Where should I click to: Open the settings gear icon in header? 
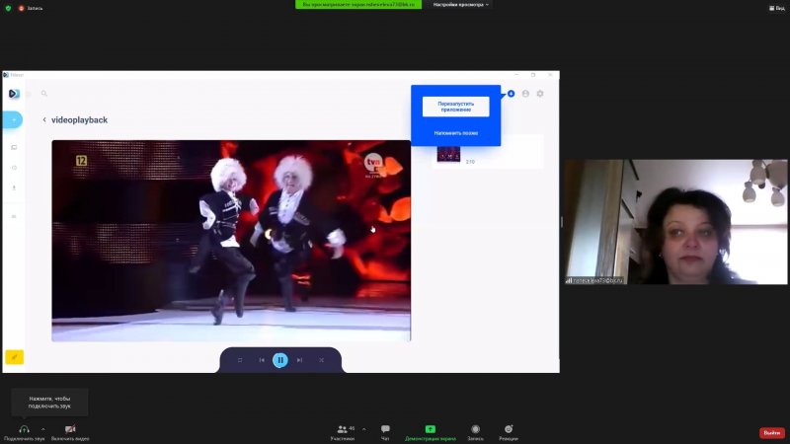coord(540,94)
